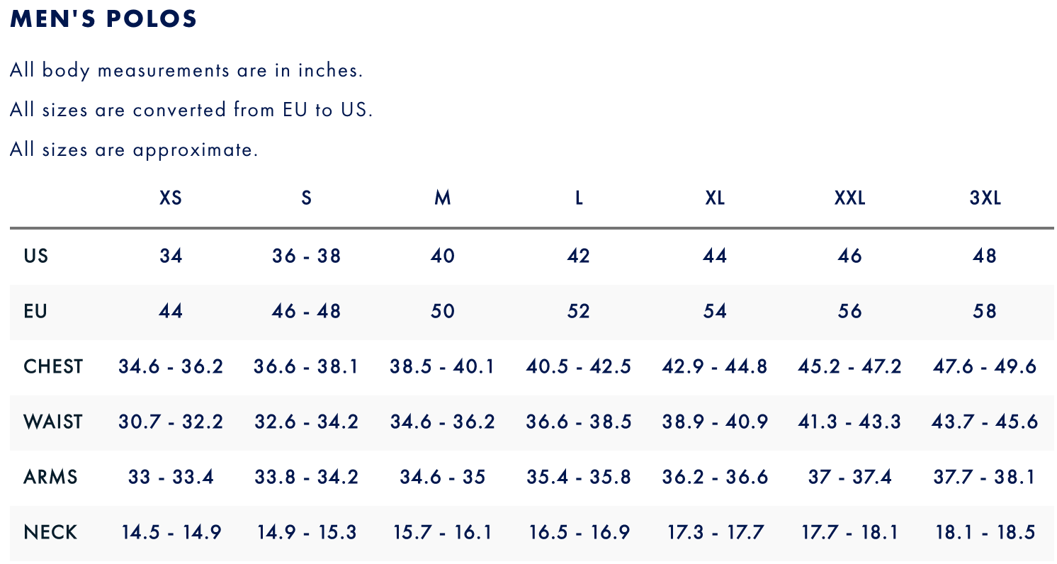The width and height of the screenshot is (1057, 564).
Task: Select the EU size 52 cell
Action: tap(578, 311)
